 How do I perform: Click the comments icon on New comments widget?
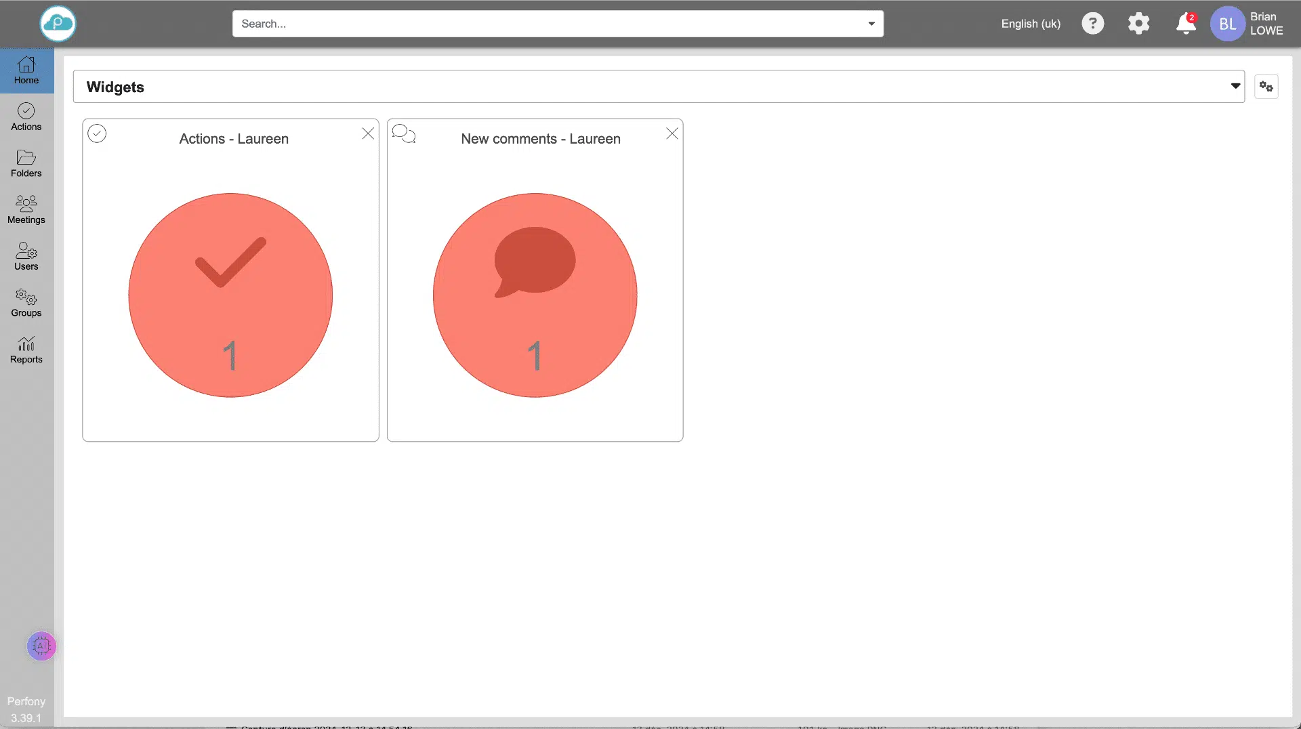click(404, 134)
